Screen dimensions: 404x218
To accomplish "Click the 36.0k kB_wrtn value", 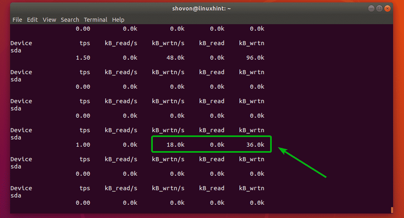I will [x=255, y=145].
